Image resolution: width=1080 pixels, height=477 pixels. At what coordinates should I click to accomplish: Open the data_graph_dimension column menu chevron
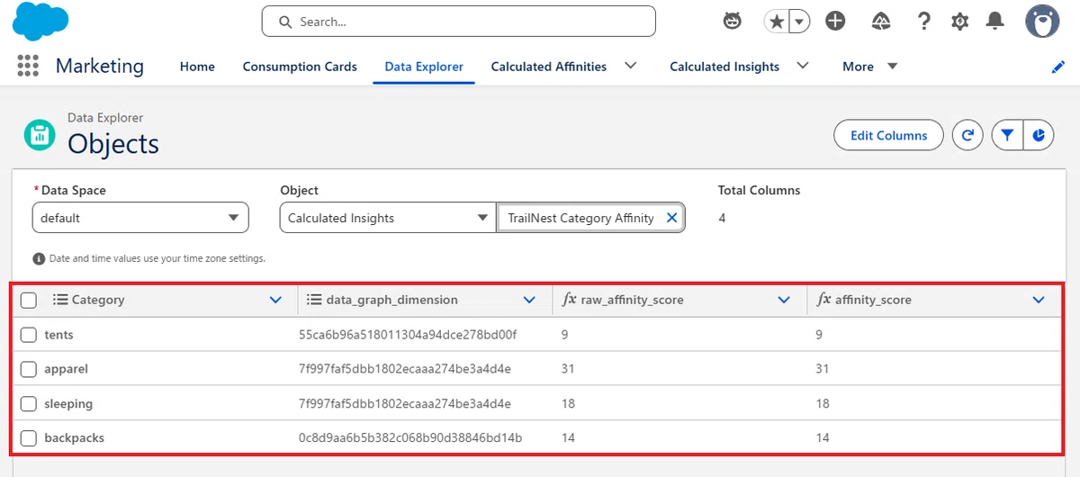tap(530, 301)
